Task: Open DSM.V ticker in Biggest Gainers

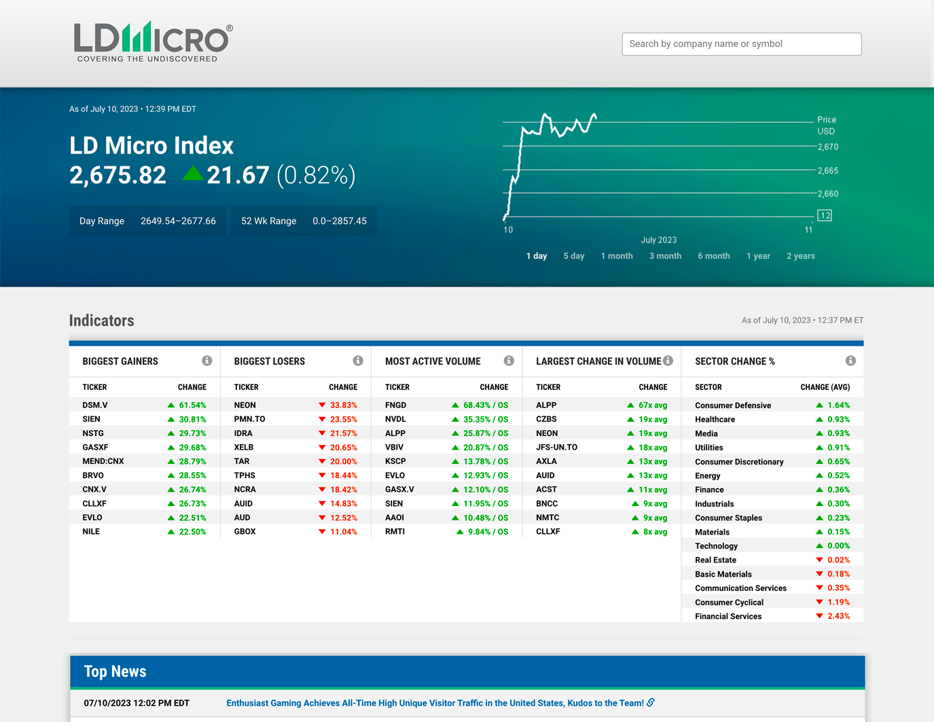Action: click(x=95, y=405)
